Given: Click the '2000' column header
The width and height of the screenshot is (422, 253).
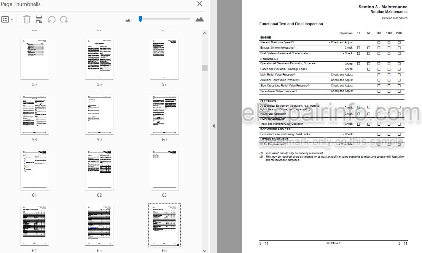Looking at the screenshot, I should (x=399, y=33).
